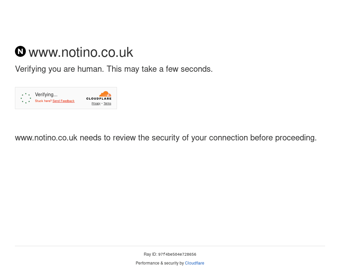Viewport: 340px width, 272px height.
Task: Click the "Verifying you are human" subheading
Action: 114,69
